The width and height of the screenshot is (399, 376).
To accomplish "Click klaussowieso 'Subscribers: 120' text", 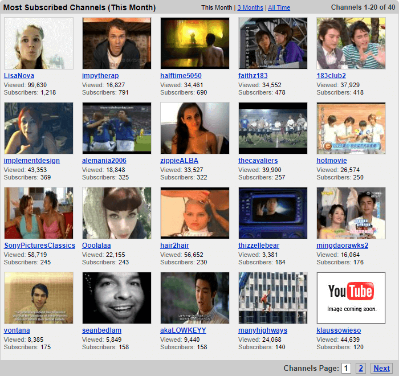I will coord(340,347).
